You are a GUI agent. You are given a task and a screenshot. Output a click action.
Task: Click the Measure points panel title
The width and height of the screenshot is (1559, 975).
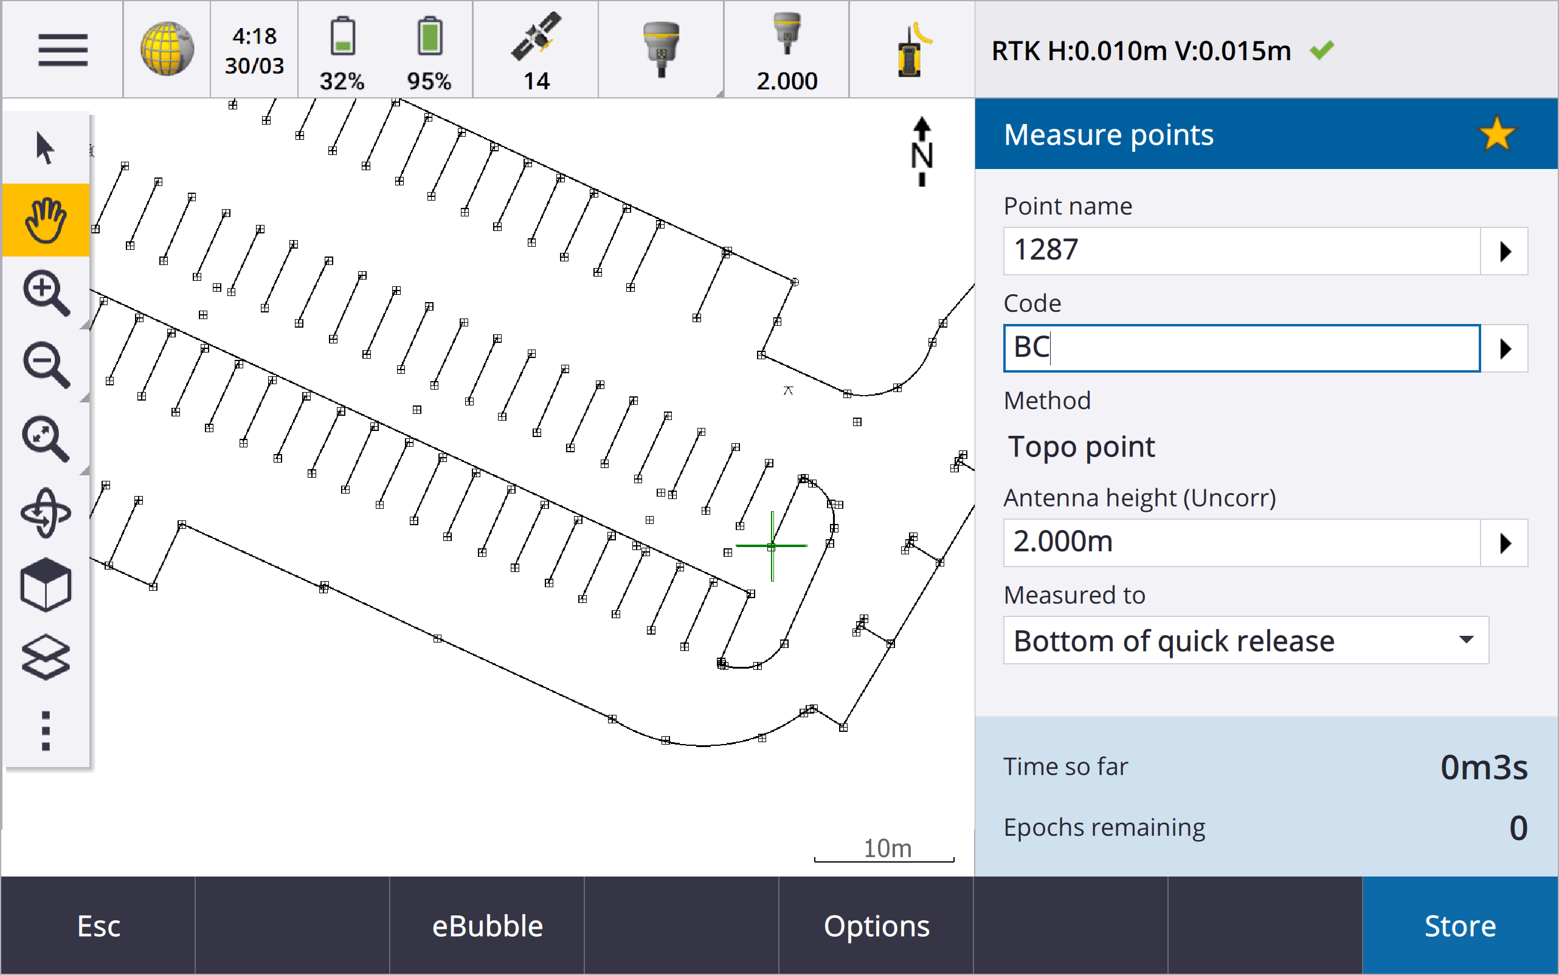click(1108, 134)
